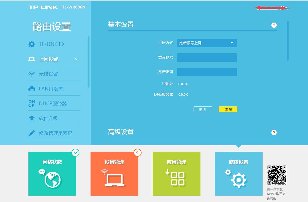Expand 上网设置 using the chevron

[76, 59]
